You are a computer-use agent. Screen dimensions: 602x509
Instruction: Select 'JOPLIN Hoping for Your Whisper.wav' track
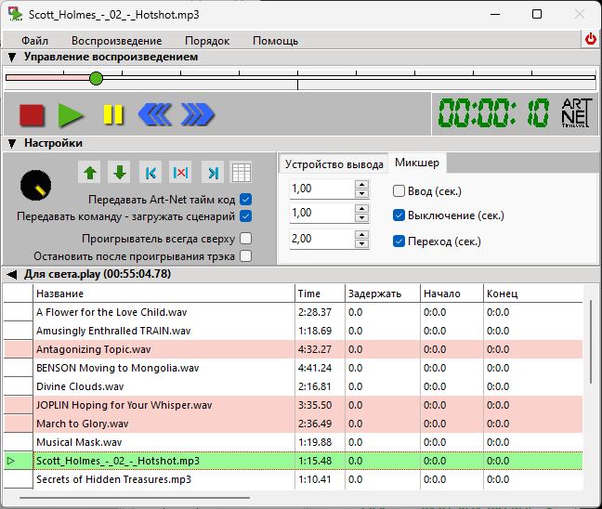pyautogui.click(x=294, y=405)
